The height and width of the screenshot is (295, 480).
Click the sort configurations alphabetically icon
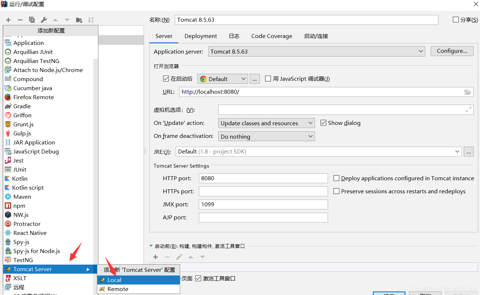[x=91, y=20]
